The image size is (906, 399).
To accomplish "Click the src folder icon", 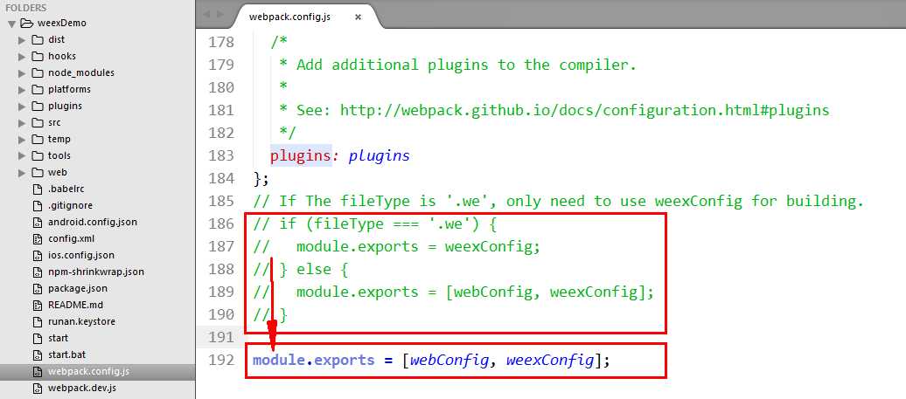I will [38, 122].
